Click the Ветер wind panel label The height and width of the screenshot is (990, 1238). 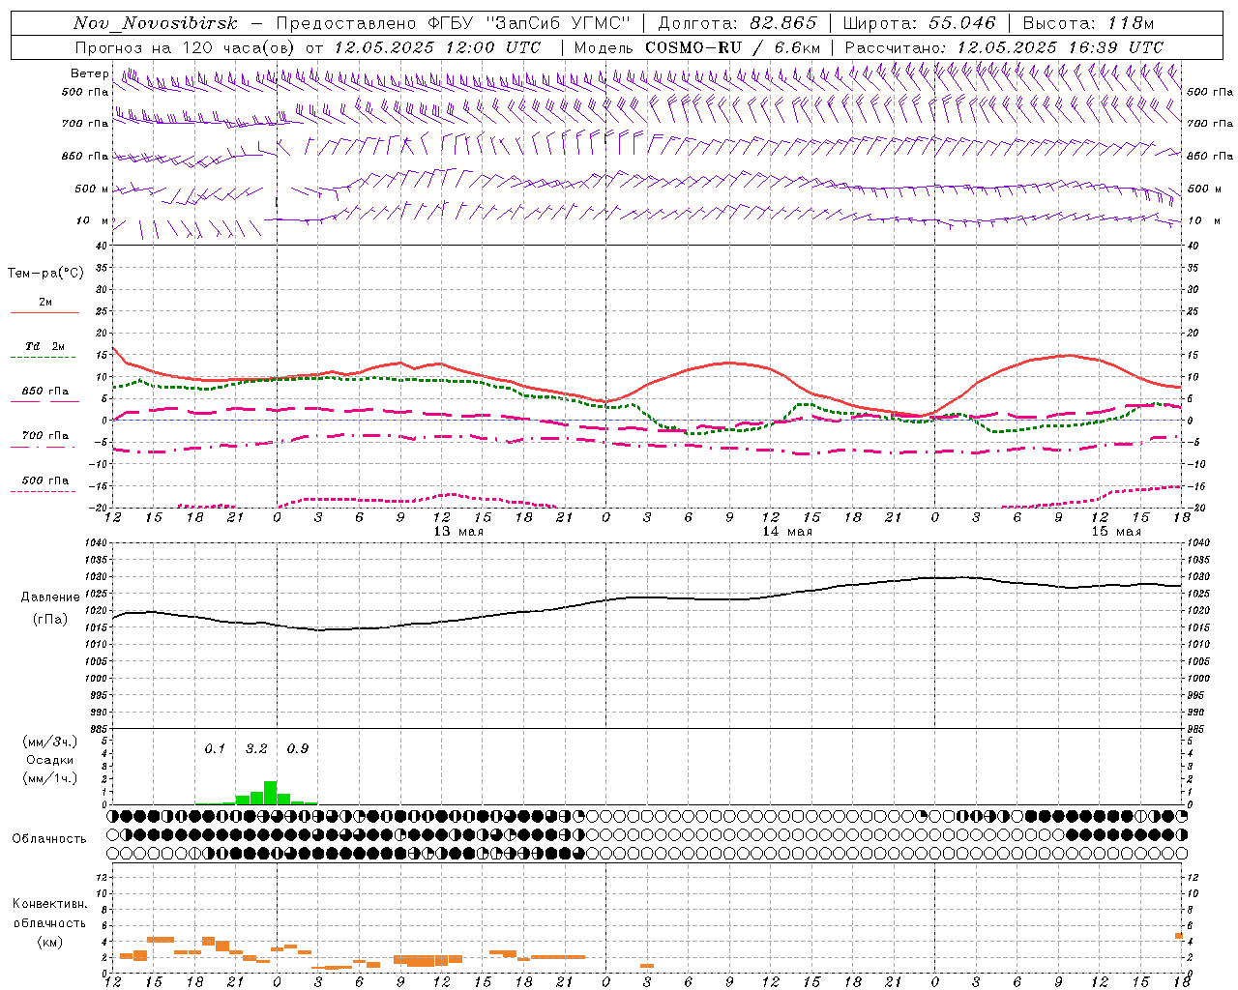(x=89, y=73)
